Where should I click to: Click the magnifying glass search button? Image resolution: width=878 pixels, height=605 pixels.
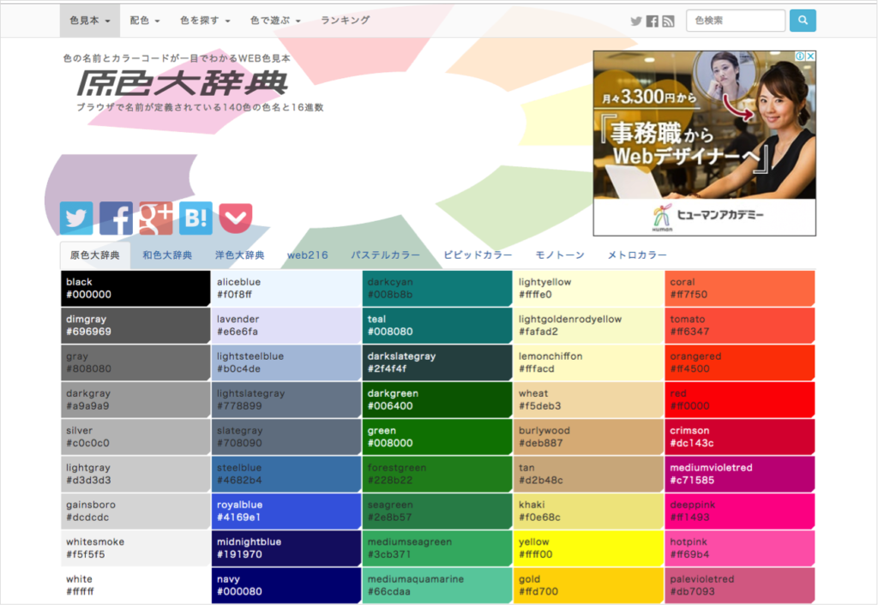coord(803,20)
